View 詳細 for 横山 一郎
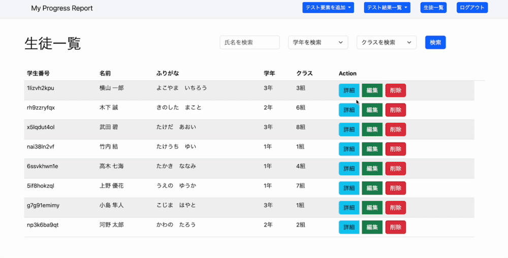The width and height of the screenshot is (508, 258). pyautogui.click(x=349, y=90)
